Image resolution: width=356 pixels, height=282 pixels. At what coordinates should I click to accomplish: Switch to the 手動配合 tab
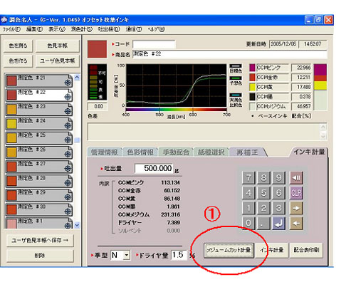click(176, 152)
